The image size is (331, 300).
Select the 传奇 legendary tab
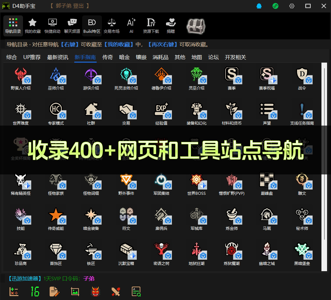tap(108, 57)
